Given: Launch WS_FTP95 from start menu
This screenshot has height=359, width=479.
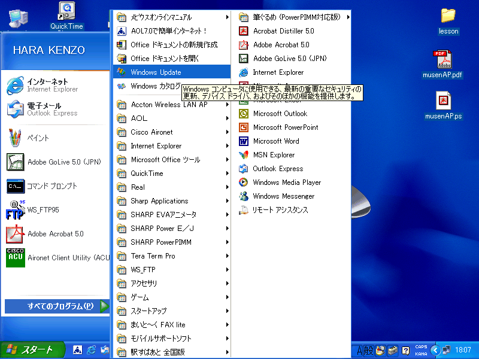Looking at the screenshot, I should click(x=56, y=210).
